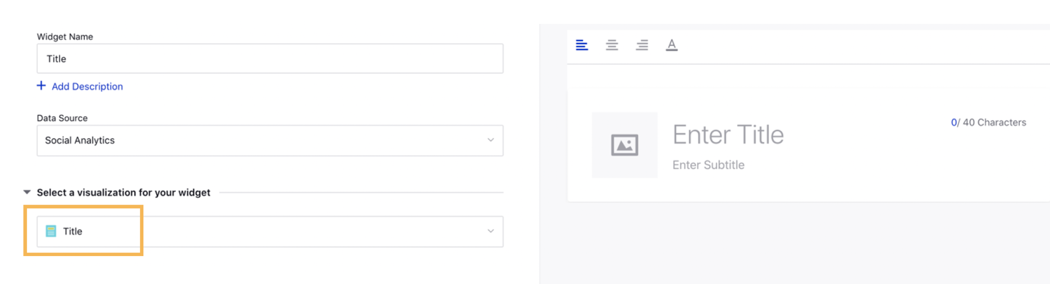
Task: Select right text alignment icon
Action: click(642, 45)
